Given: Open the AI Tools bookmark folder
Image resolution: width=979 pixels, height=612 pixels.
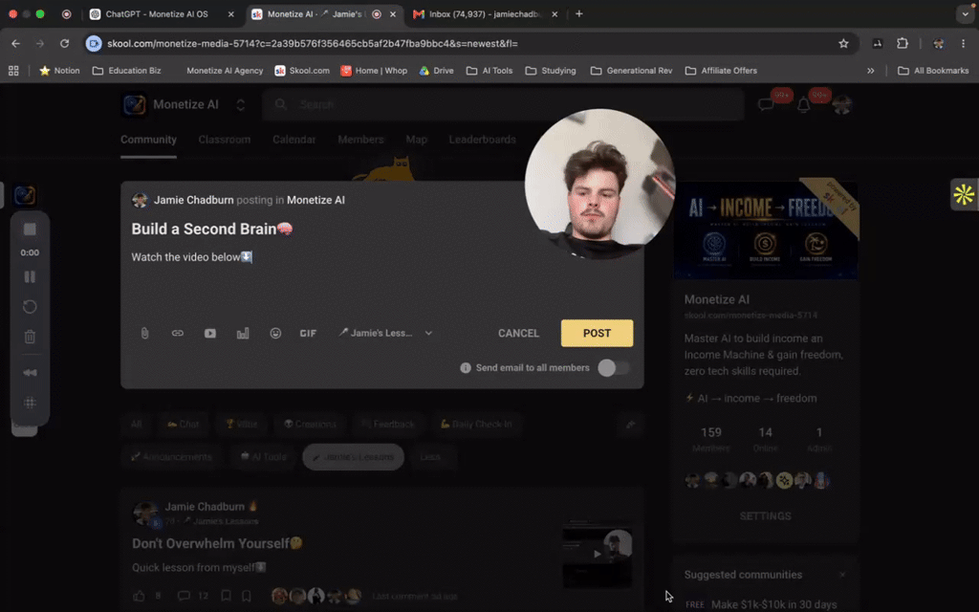Looking at the screenshot, I should click(489, 71).
